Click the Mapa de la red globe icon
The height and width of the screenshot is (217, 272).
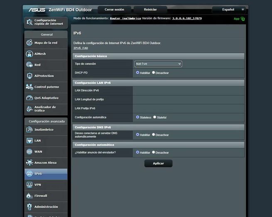click(x=29, y=43)
